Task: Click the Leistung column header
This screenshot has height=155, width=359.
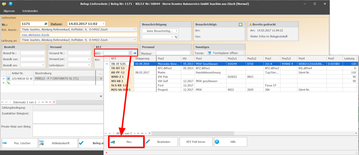Action: tap(350, 59)
